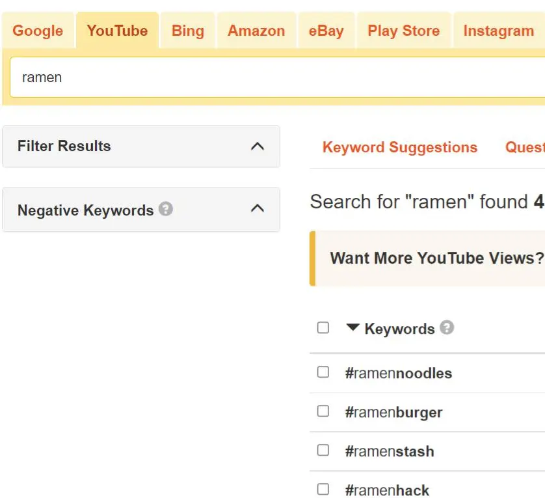Image resolution: width=545 pixels, height=498 pixels.
Task: Open the Negative Keywords help tooltip
Action: pyautogui.click(x=166, y=208)
